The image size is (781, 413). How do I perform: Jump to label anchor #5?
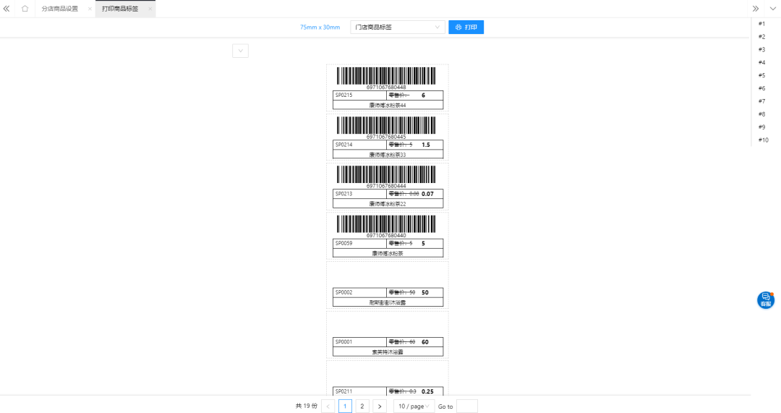point(761,75)
